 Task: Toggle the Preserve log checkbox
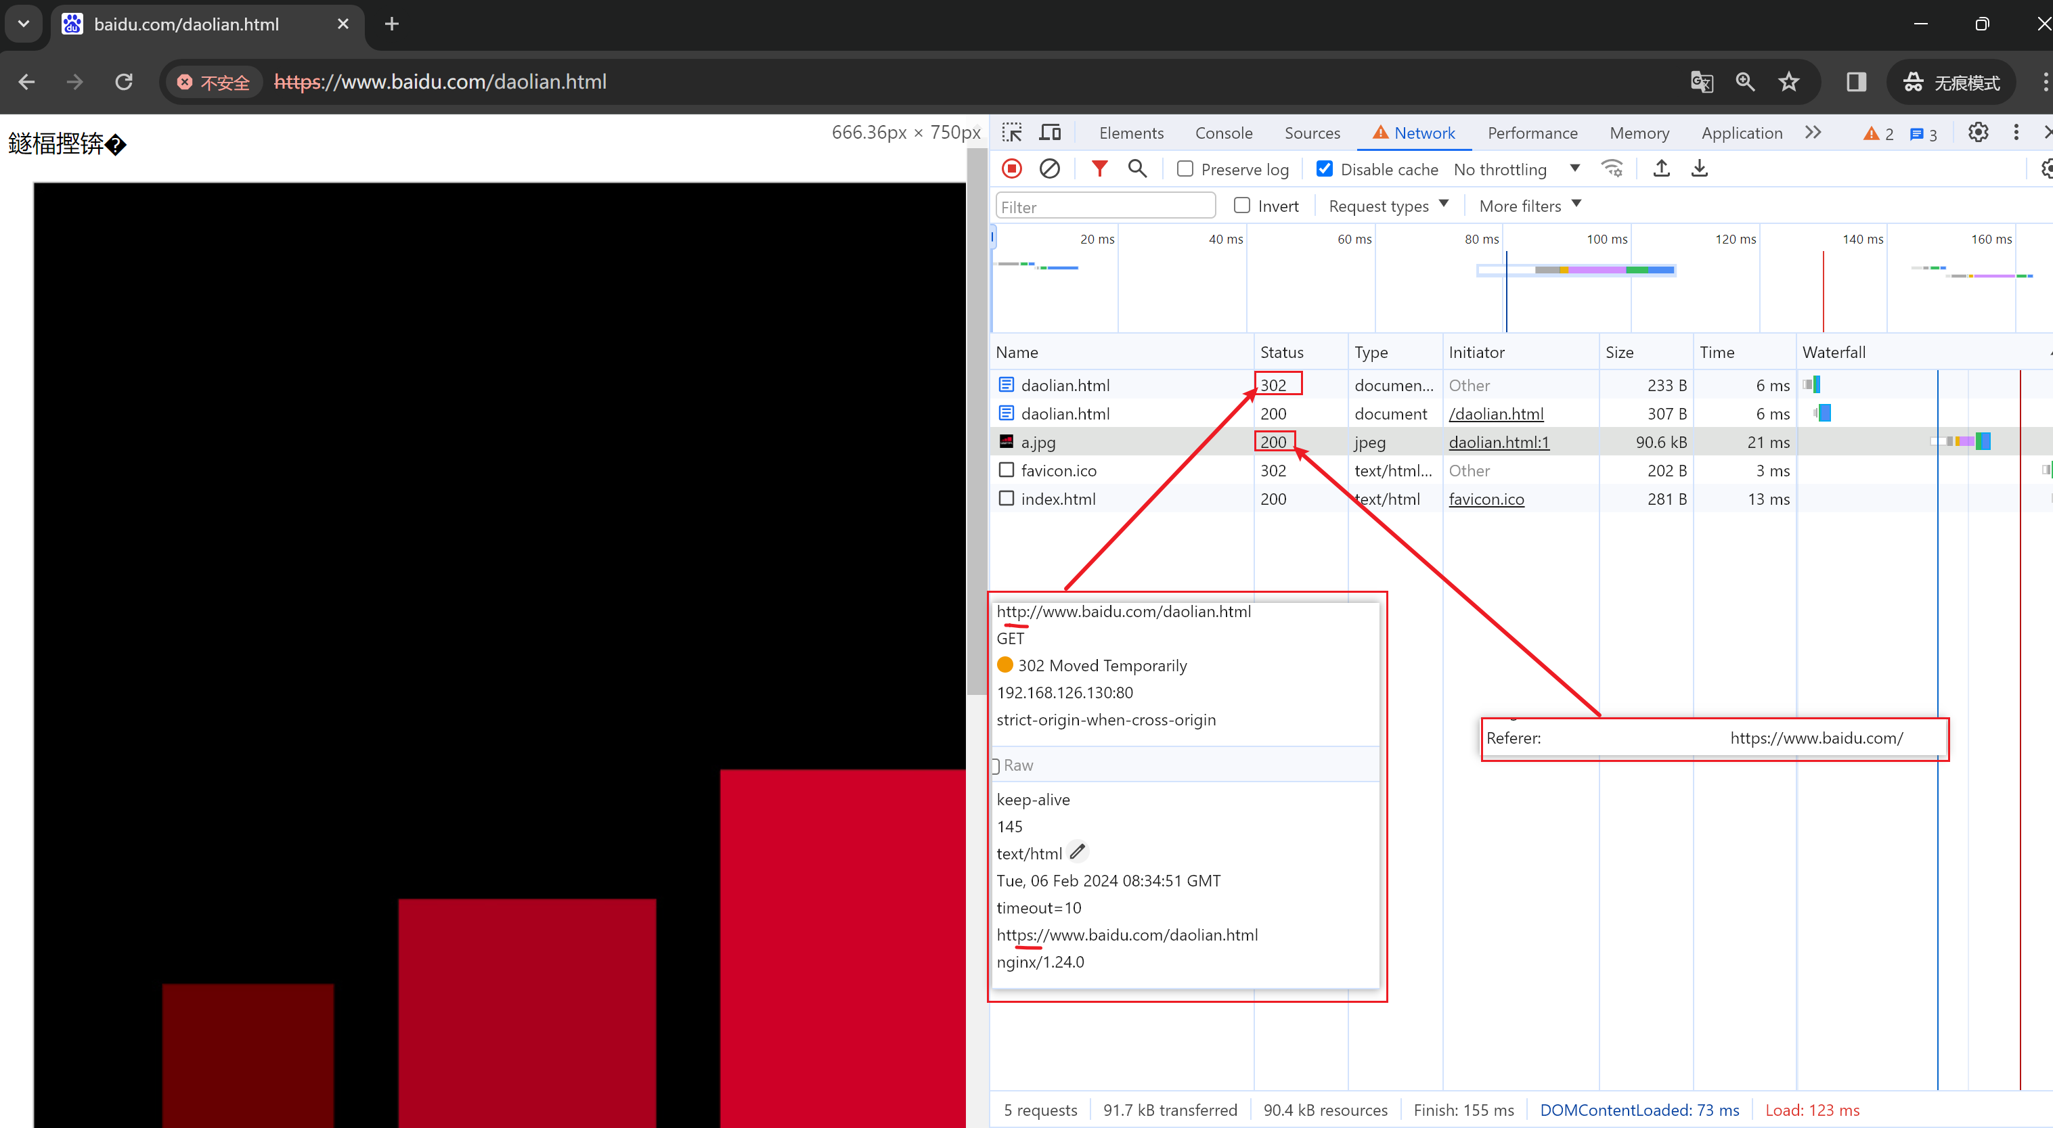coord(1183,168)
